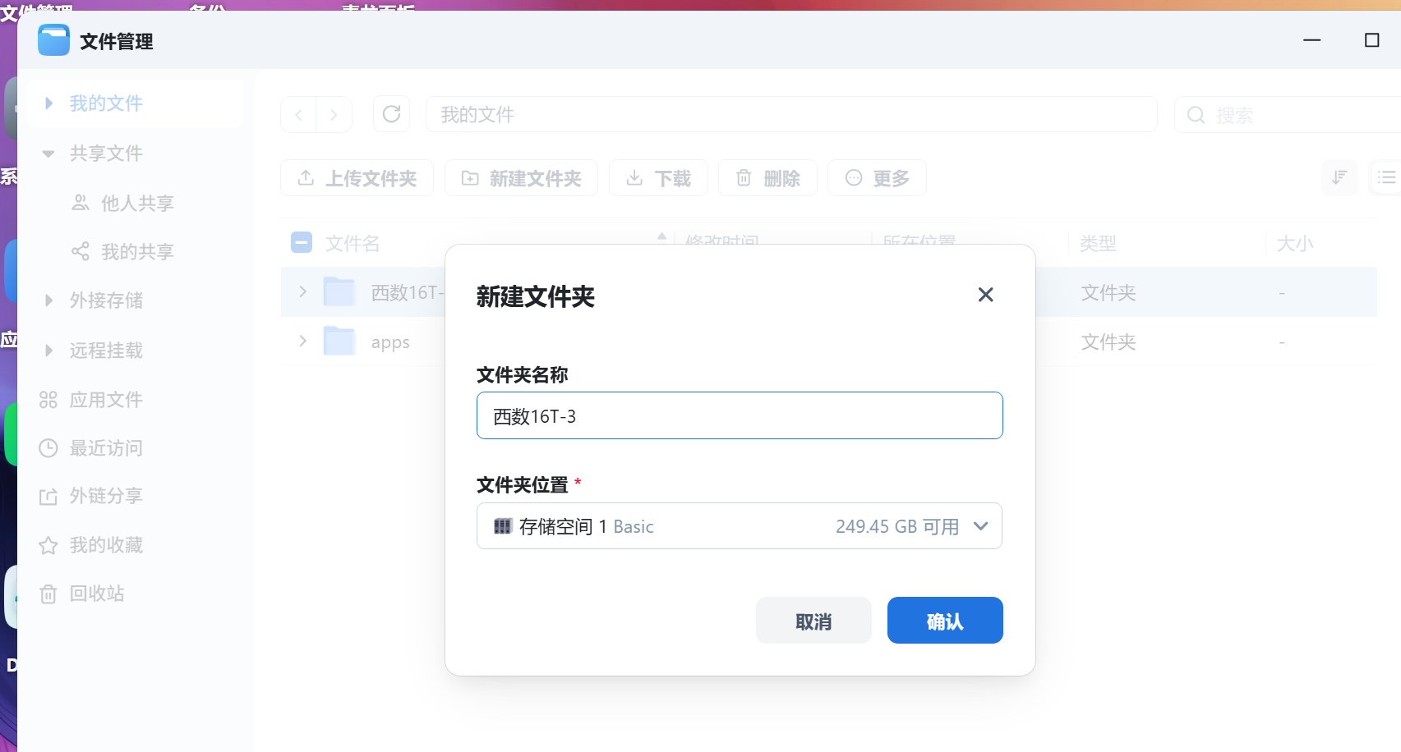Click the 应用文件 grid icon
1401x752 pixels.
(x=48, y=400)
